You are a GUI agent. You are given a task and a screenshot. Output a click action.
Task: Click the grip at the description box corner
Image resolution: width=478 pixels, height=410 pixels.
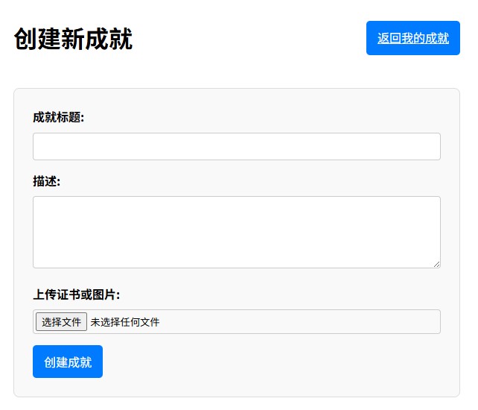pyautogui.click(x=436, y=263)
